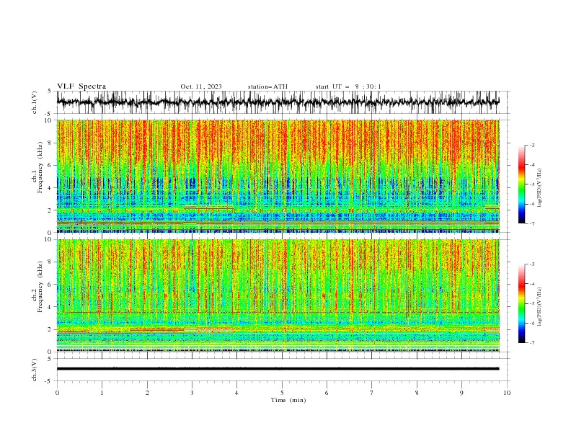Click ch.1 frequency axis "10" kHz label
571x441 pixels.
coord(48,120)
